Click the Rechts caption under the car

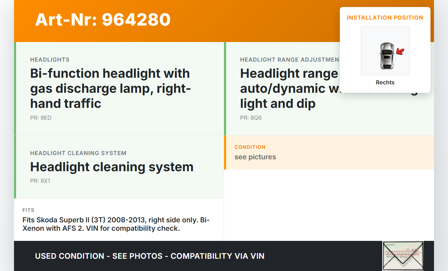pyautogui.click(x=385, y=83)
